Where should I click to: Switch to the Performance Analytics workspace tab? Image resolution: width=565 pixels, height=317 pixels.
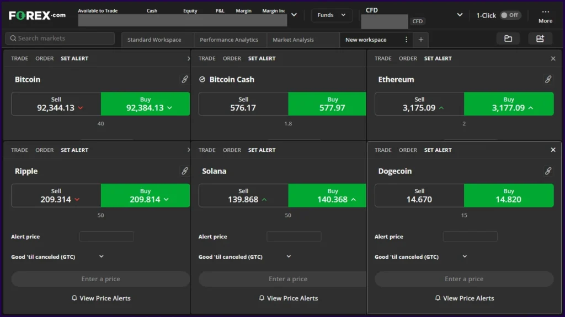229,39
